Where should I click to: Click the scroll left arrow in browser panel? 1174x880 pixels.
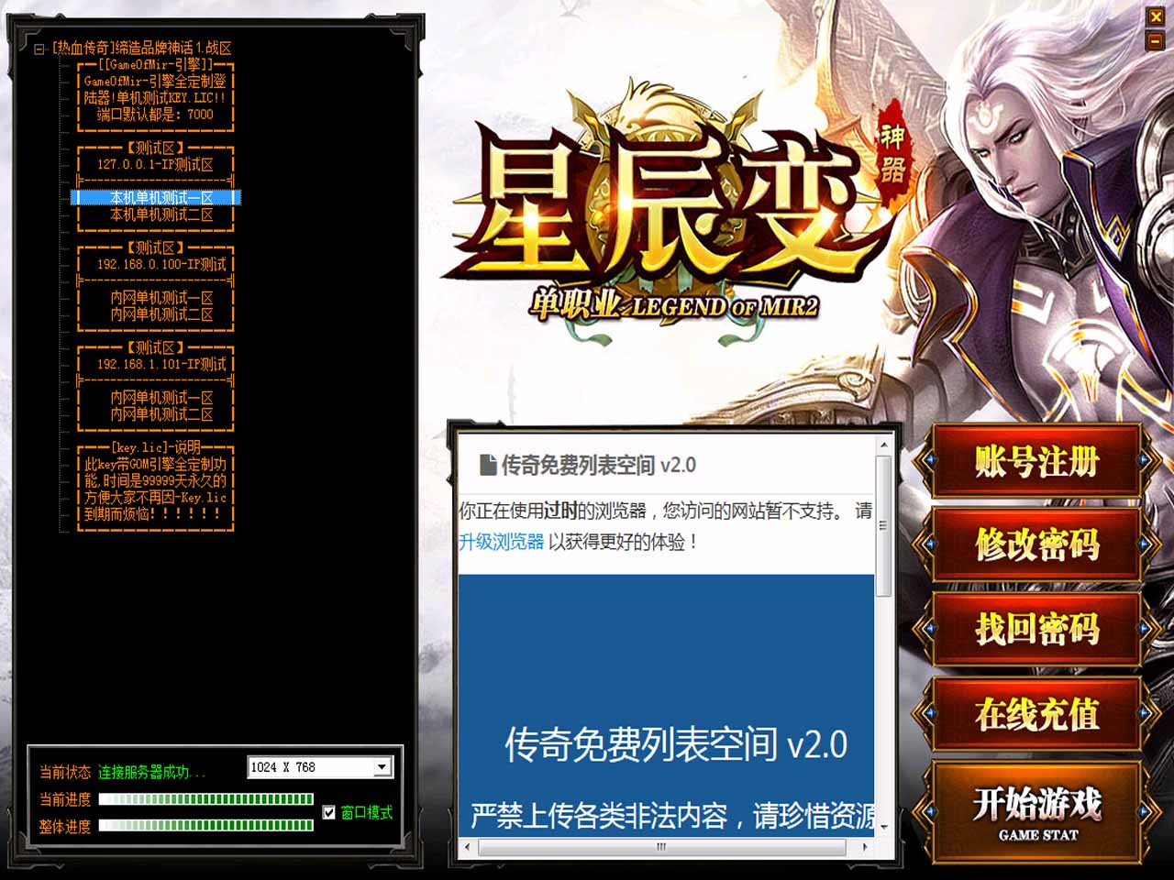pyautogui.click(x=468, y=847)
